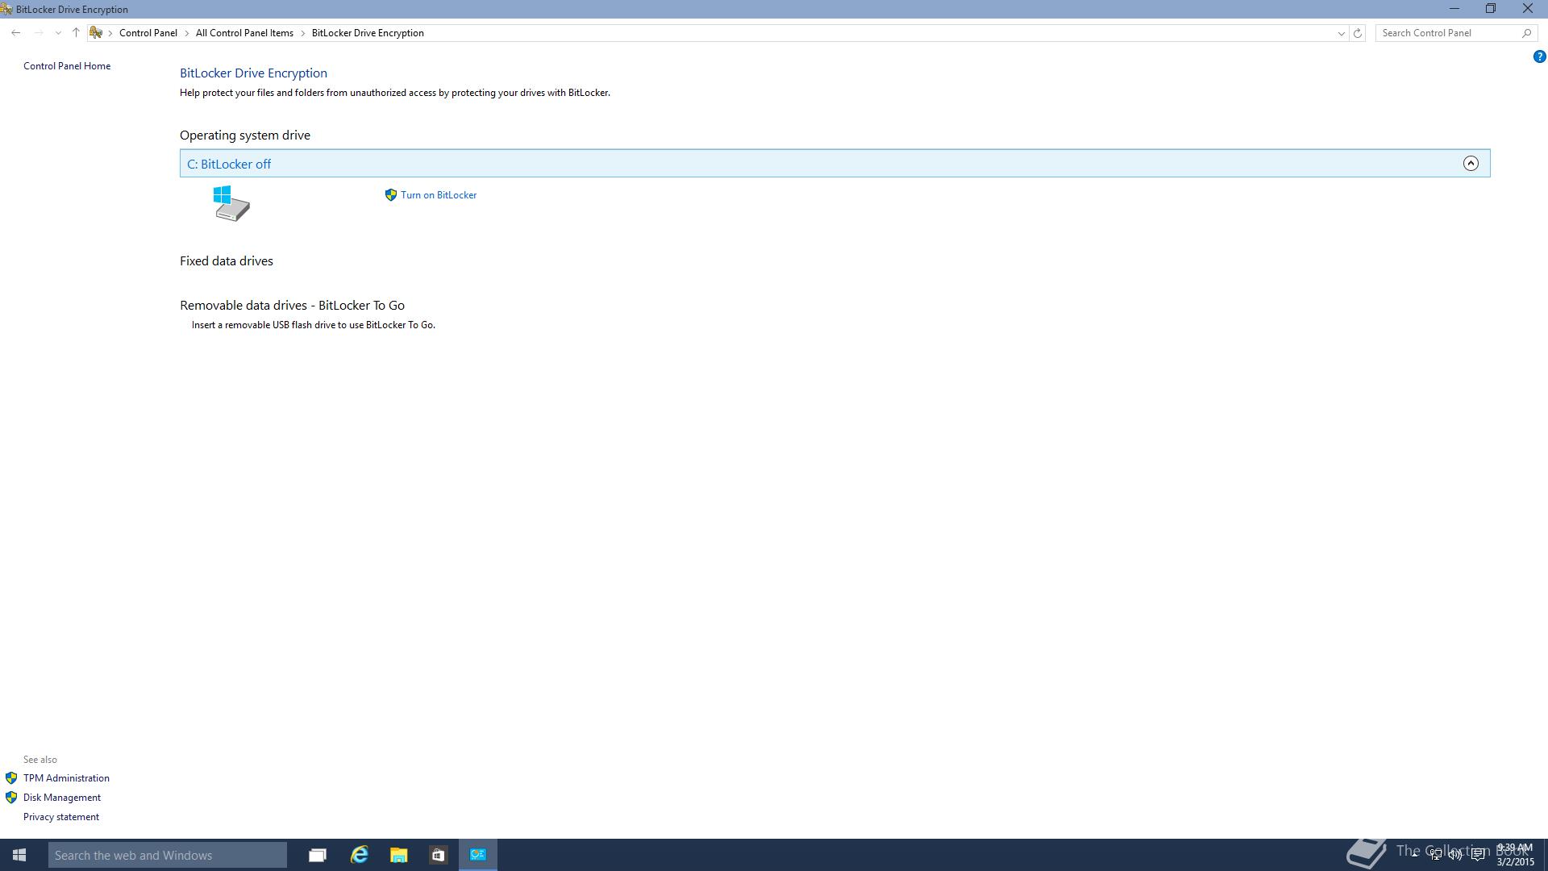Click the Fixed data drives heading

click(227, 261)
